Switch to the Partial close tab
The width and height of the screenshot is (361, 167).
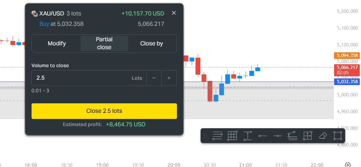coord(104,43)
